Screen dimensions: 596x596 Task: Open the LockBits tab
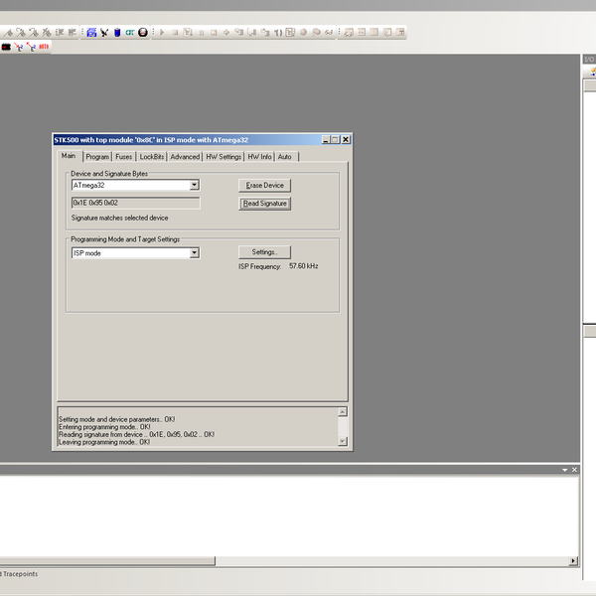click(x=152, y=157)
